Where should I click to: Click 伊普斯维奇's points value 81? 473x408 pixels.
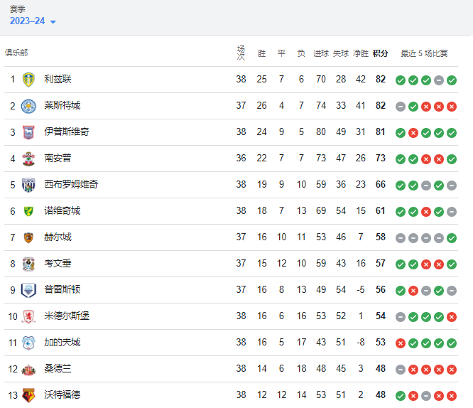tap(381, 131)
